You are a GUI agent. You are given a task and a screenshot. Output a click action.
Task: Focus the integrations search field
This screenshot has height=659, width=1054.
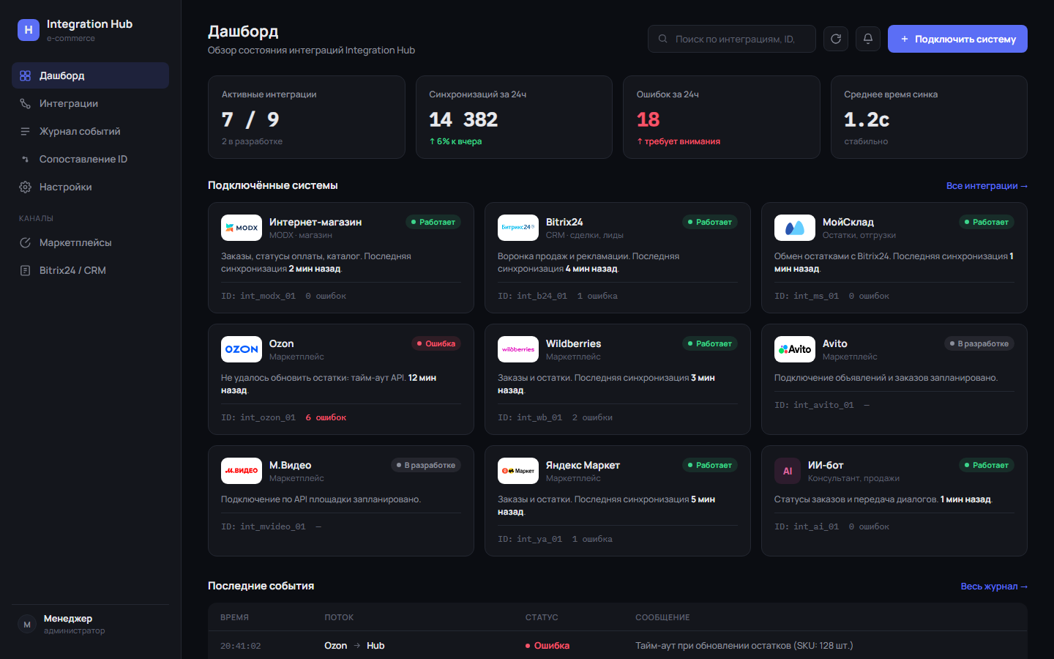tap(732, 39)
